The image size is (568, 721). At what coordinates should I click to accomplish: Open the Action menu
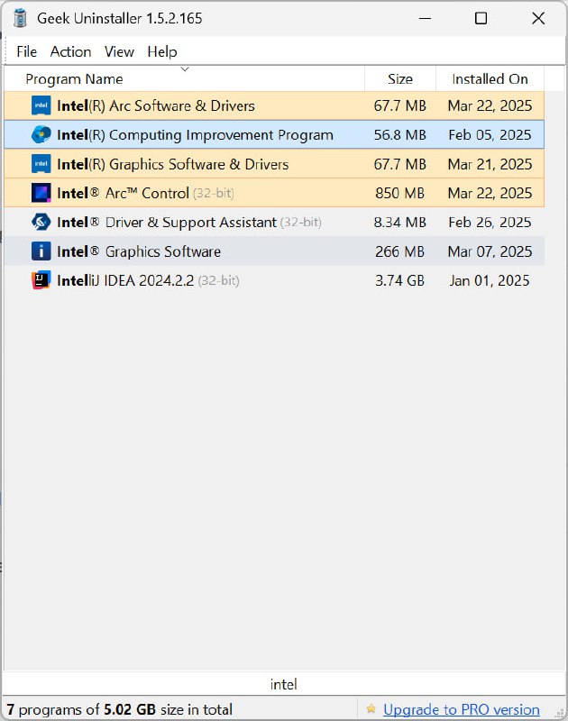[x=71, y=51]
